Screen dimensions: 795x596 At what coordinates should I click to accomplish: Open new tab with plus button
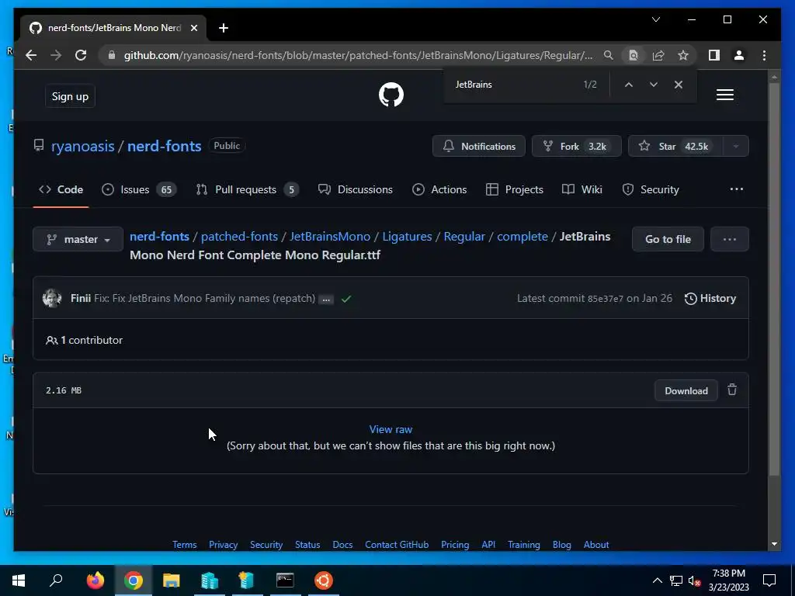pyautogui.click(x=224, y=28)
